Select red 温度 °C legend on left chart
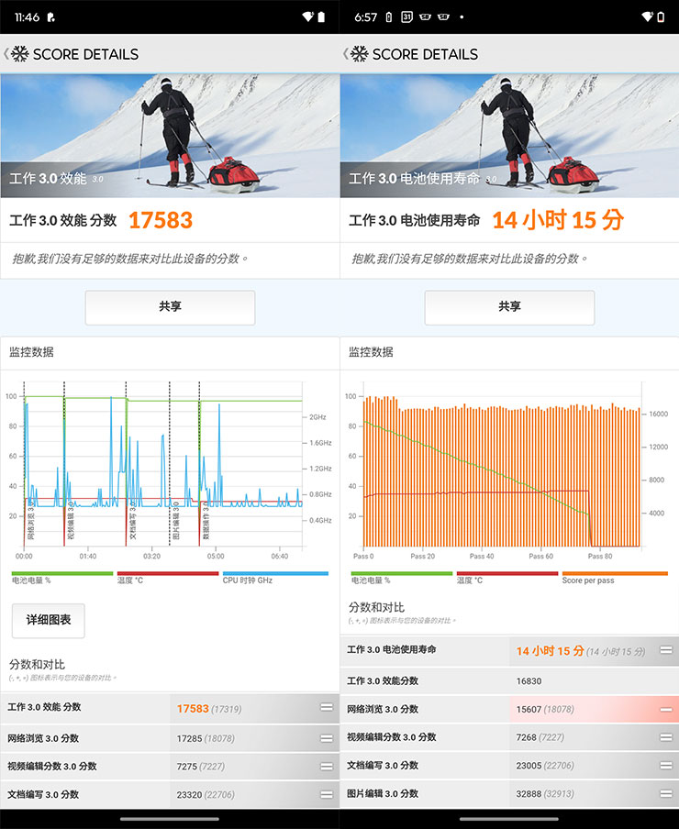 click(168, 578)
